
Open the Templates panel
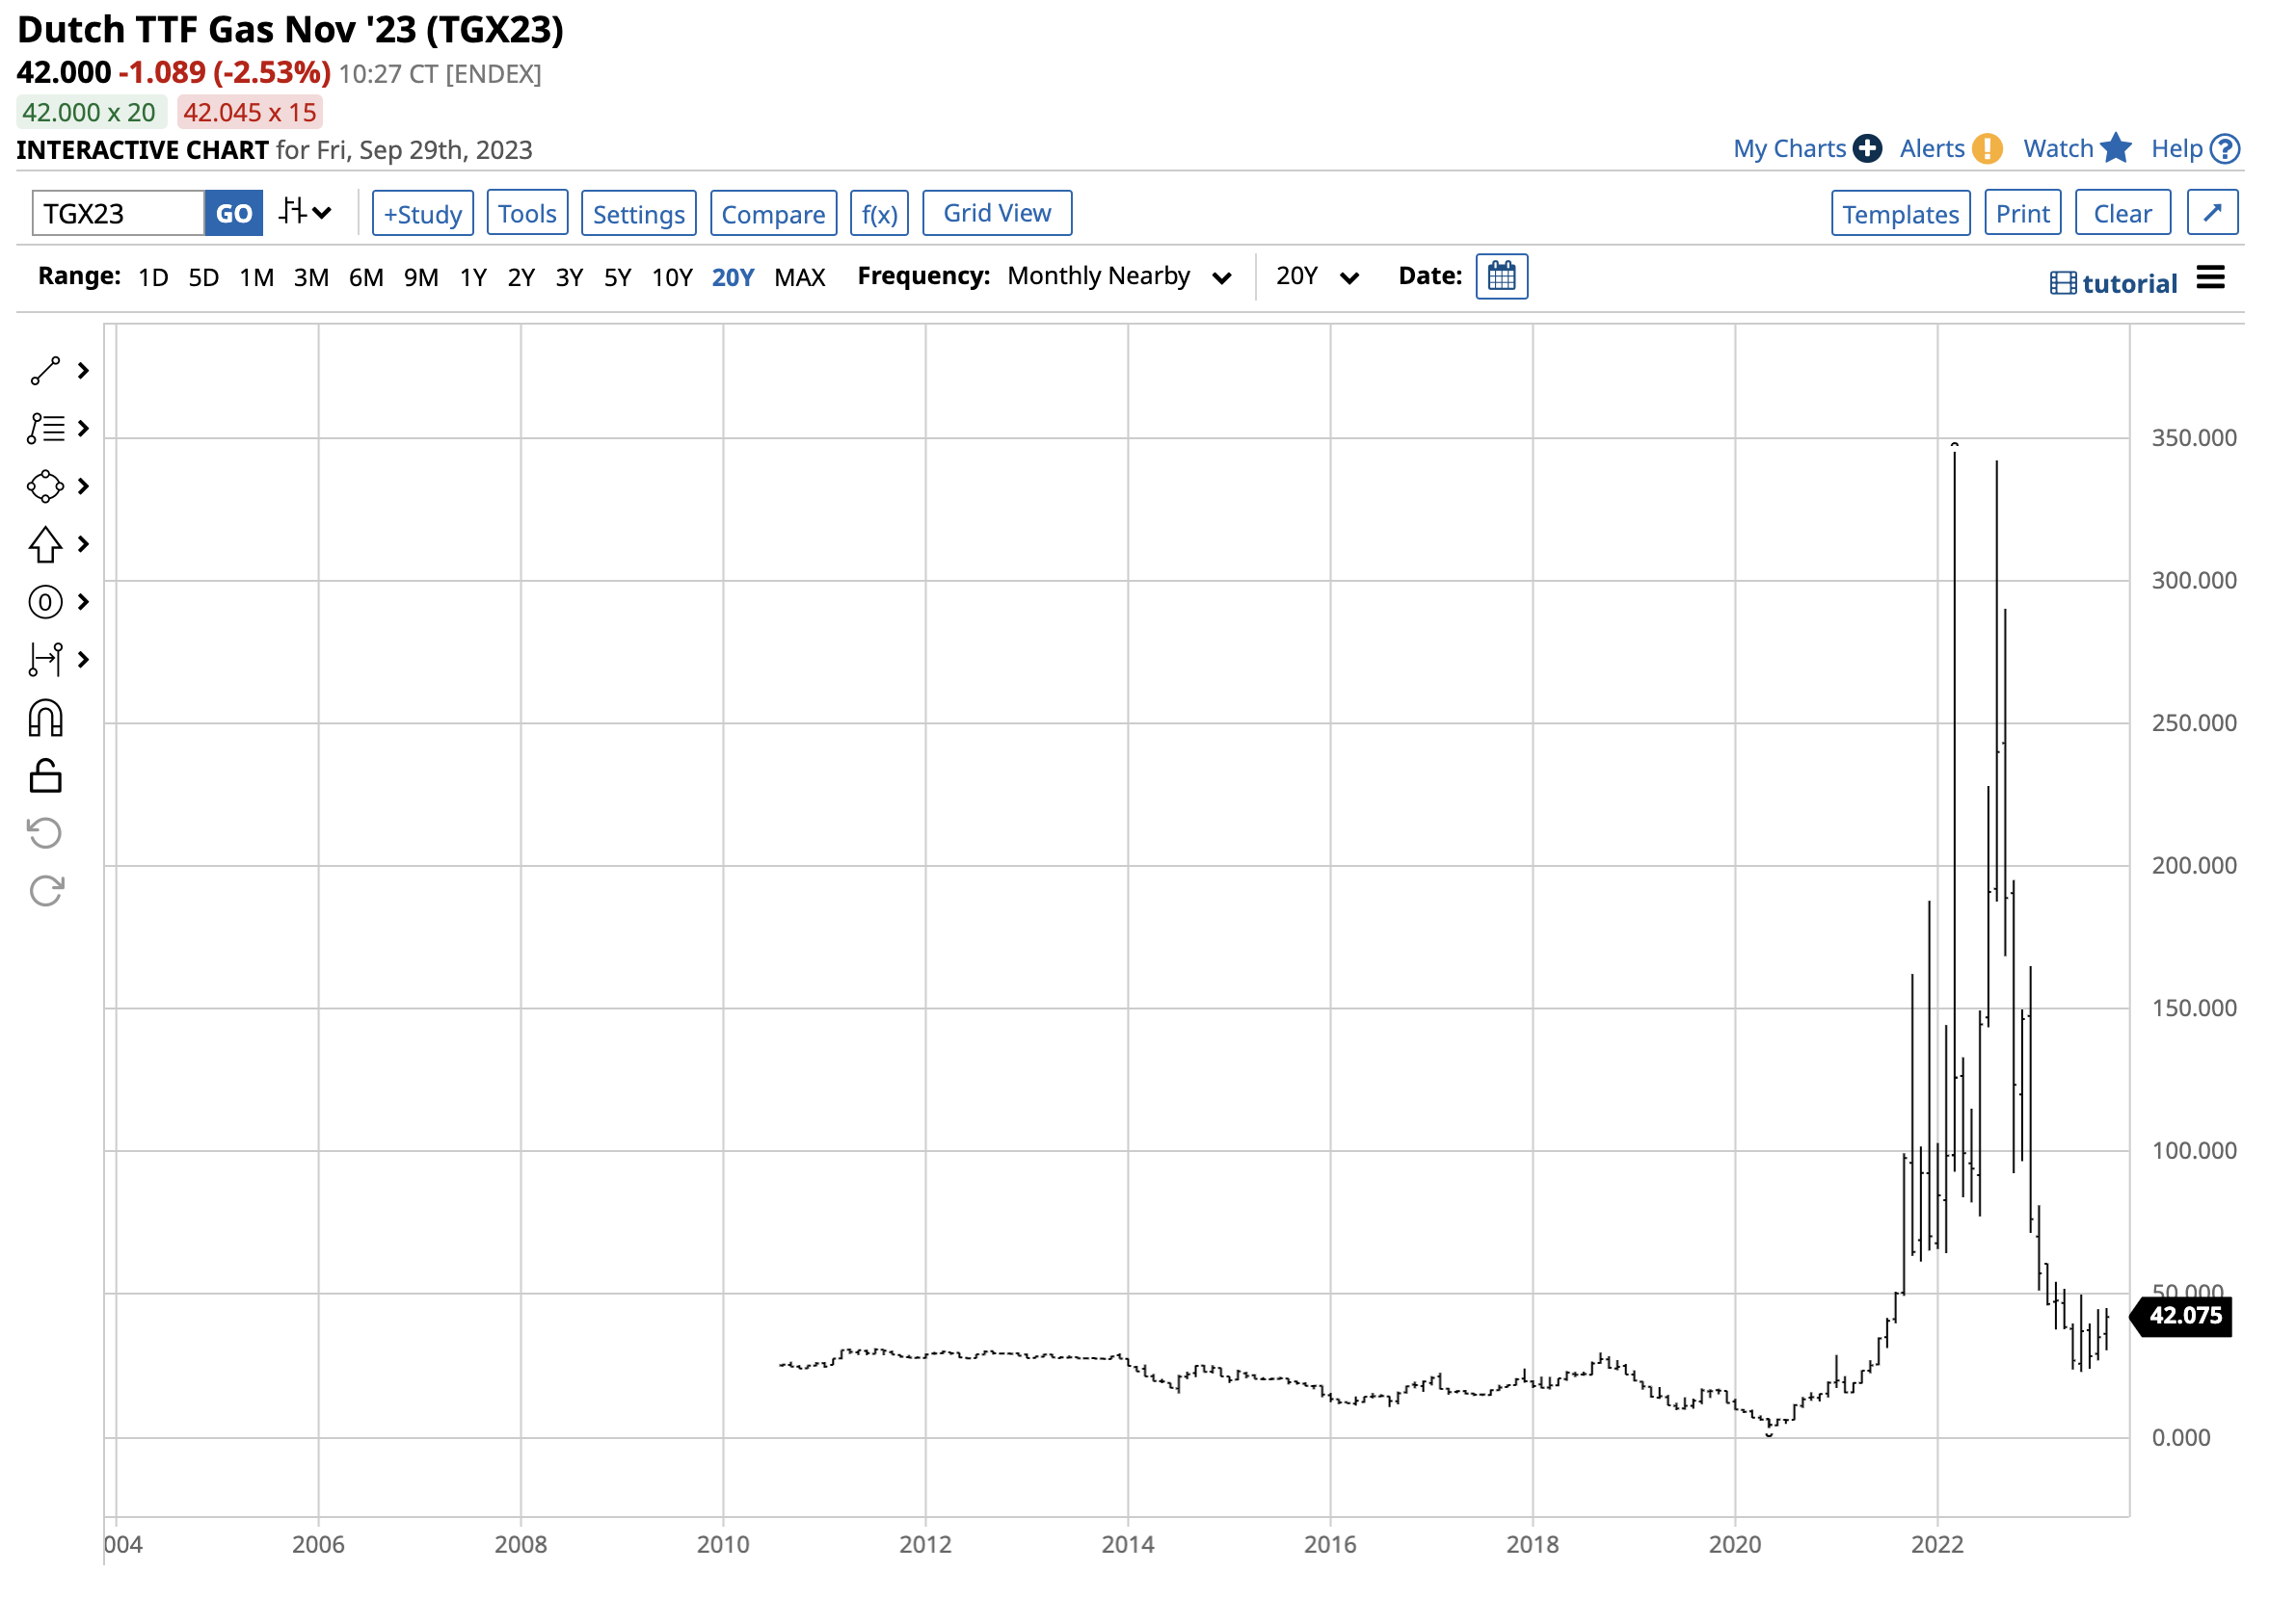coord(1900,212)
